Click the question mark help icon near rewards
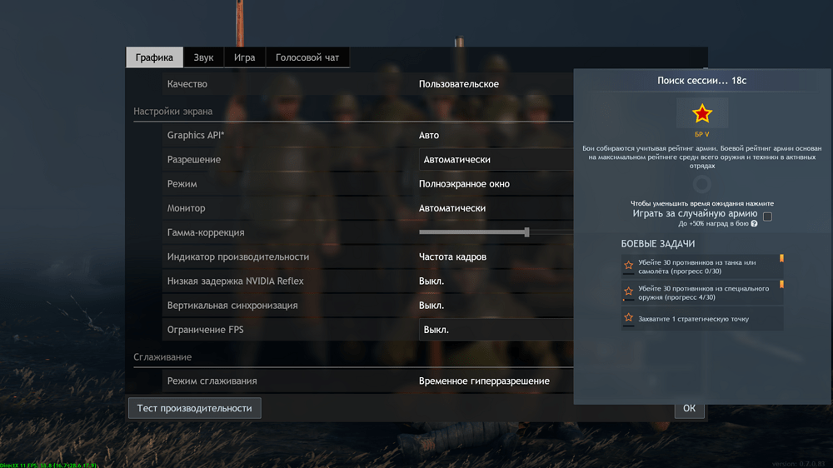The height and width of the screenshot is (468, 833). 754,224
